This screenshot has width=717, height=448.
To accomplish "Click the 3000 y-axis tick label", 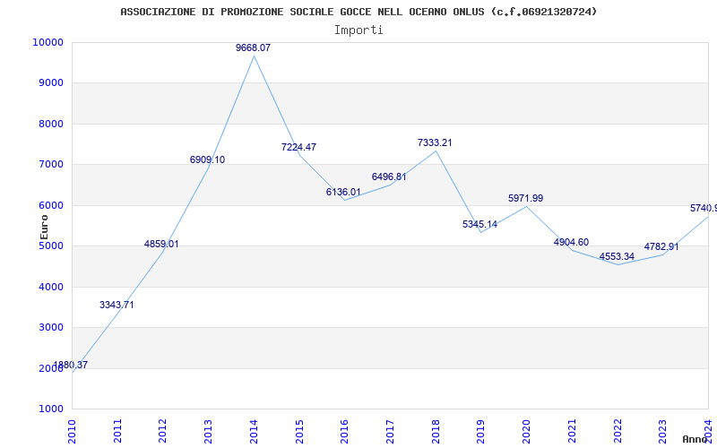I will [50, 328].
